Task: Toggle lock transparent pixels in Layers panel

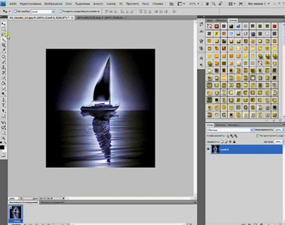Action: click(x=222, y=142)
